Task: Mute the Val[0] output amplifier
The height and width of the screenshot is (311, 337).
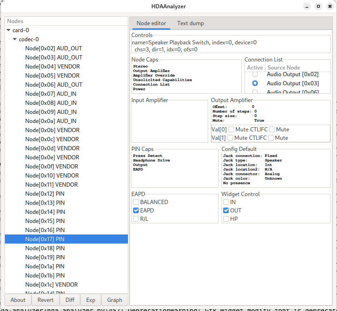Action: [x=232, y=129]
